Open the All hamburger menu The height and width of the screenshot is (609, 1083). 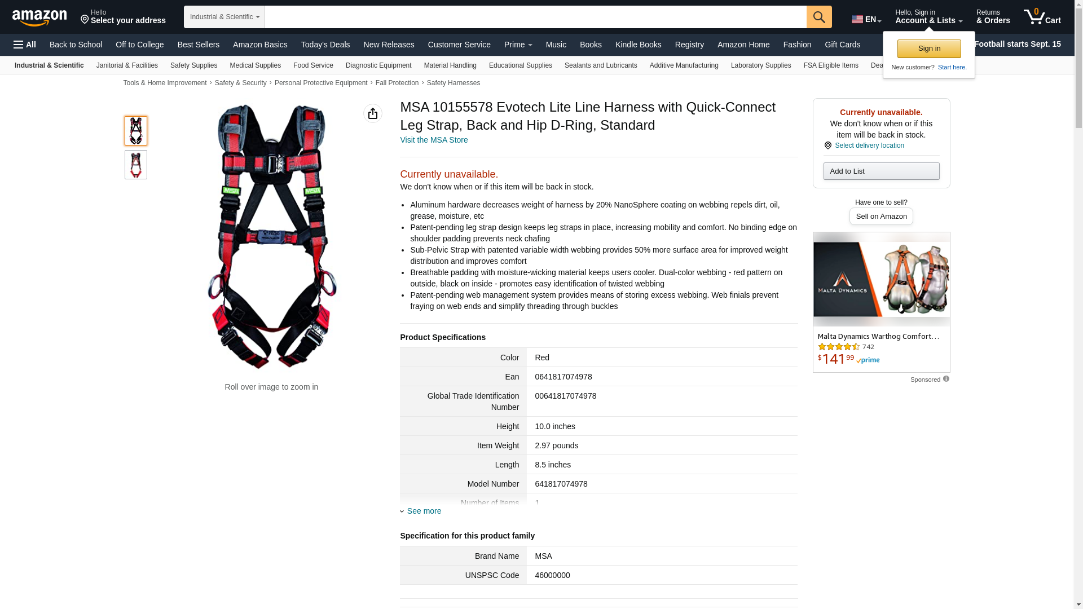(25, 45)
